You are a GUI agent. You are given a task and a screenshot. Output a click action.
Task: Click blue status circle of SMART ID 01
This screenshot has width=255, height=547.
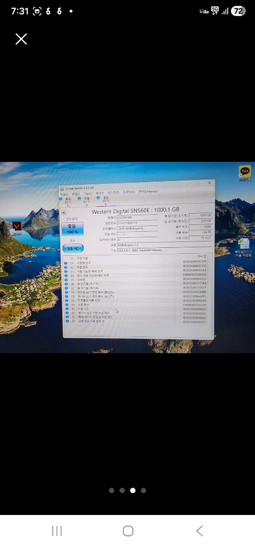point(66,263)
